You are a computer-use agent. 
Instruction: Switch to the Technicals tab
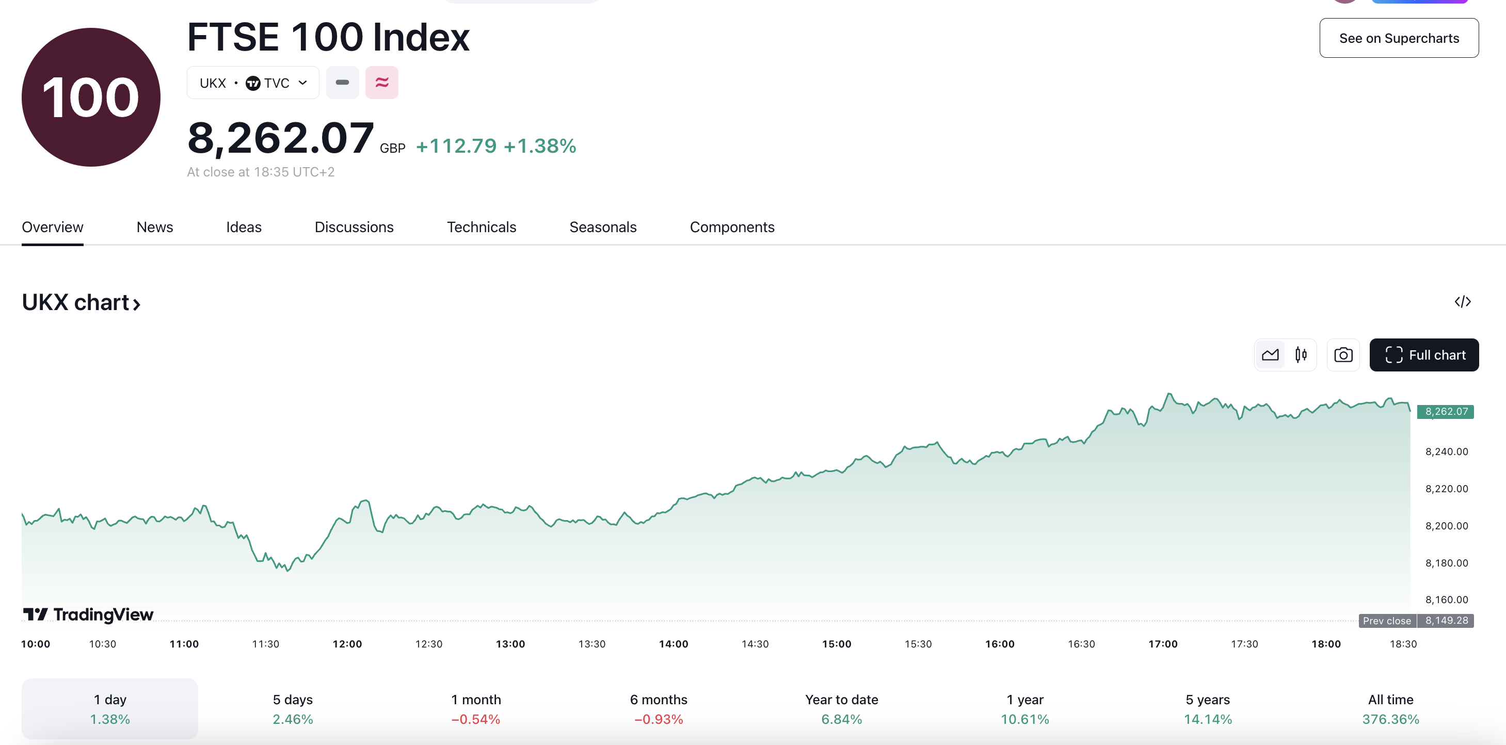[482, 226]
